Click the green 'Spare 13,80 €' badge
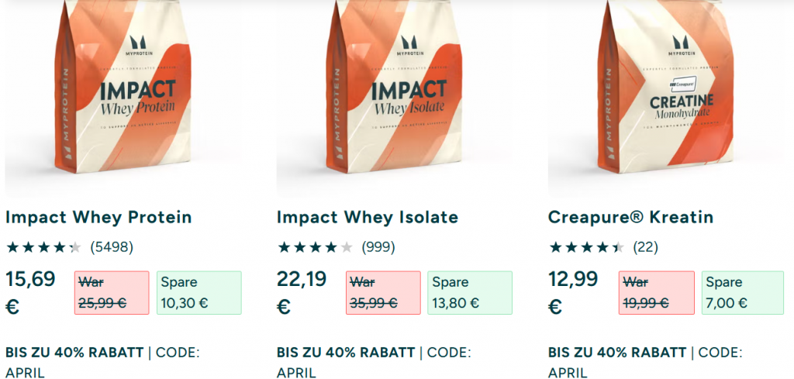794x379 pixels. coord(470,293)
